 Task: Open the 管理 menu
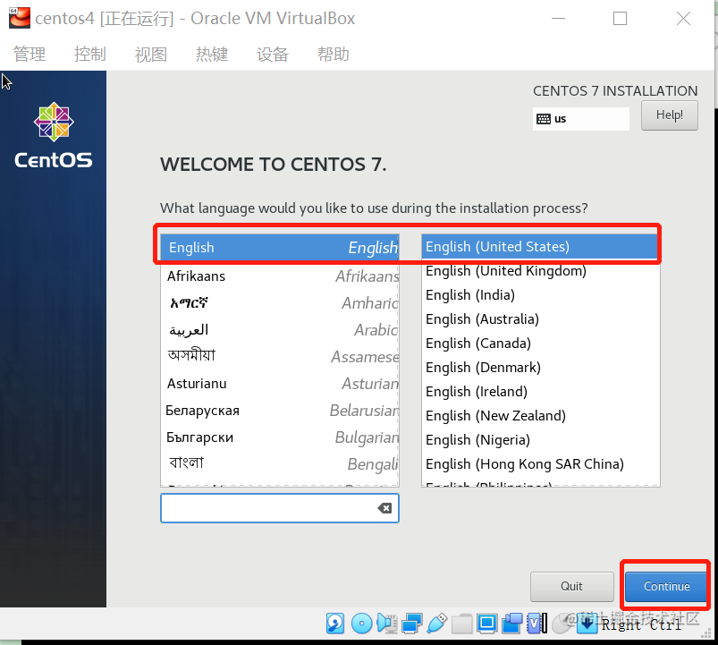point(30,54)
